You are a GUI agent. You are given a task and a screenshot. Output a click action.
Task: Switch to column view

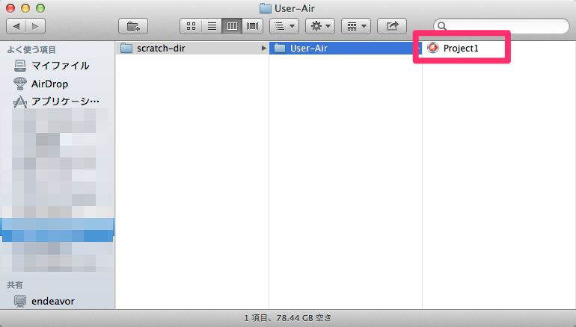[x=232, y=26]
